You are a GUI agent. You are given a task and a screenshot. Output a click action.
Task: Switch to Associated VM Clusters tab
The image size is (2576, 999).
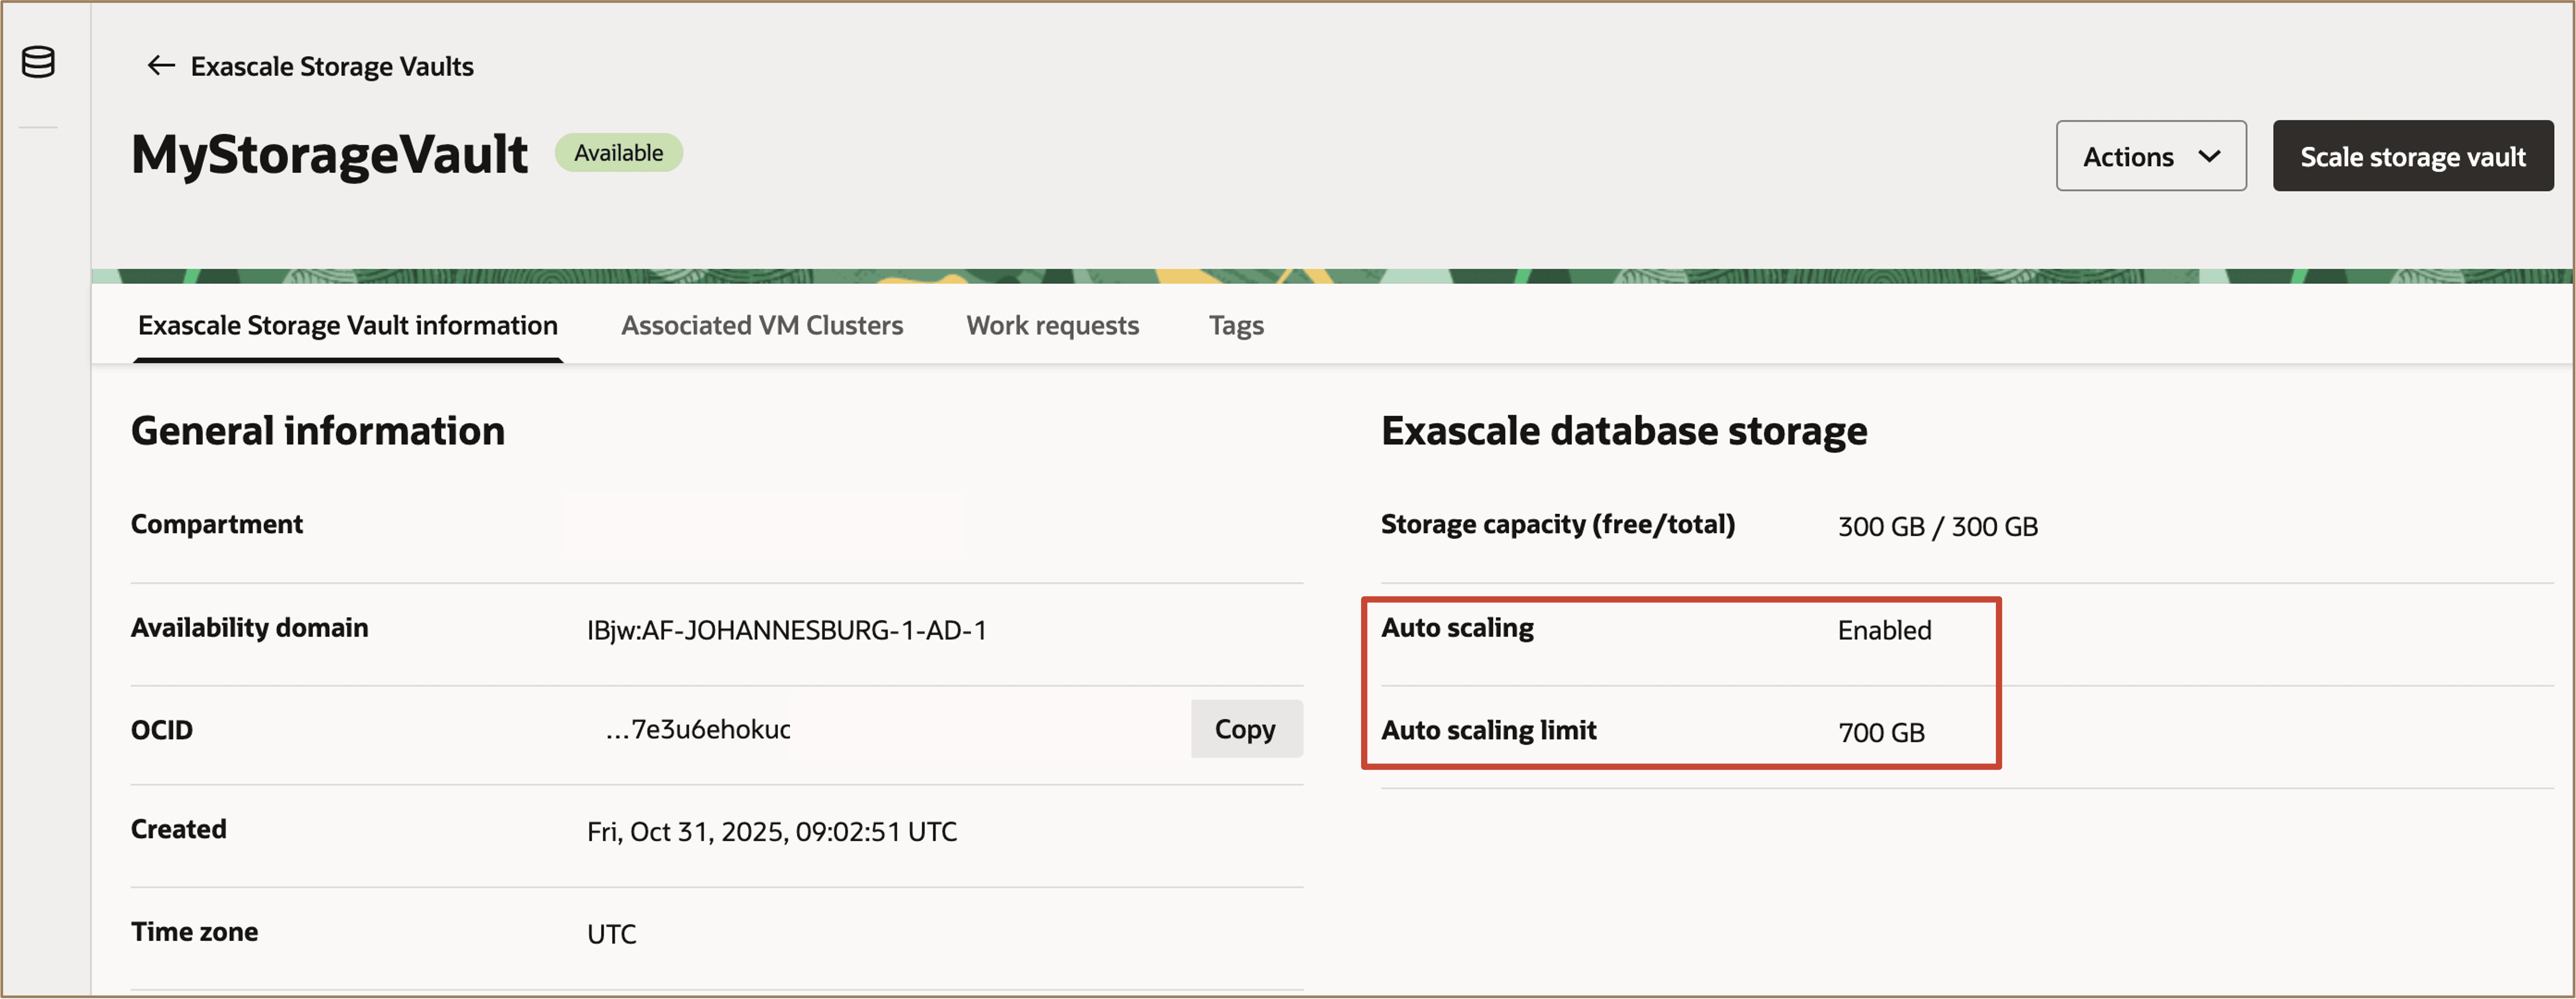[x=762, y=325]
